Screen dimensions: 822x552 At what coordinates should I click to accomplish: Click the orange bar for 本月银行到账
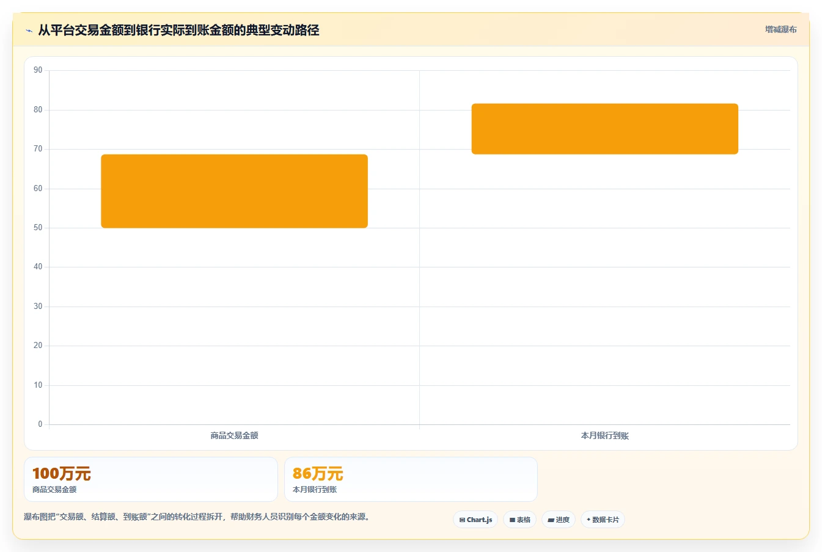tap(604, 129)
